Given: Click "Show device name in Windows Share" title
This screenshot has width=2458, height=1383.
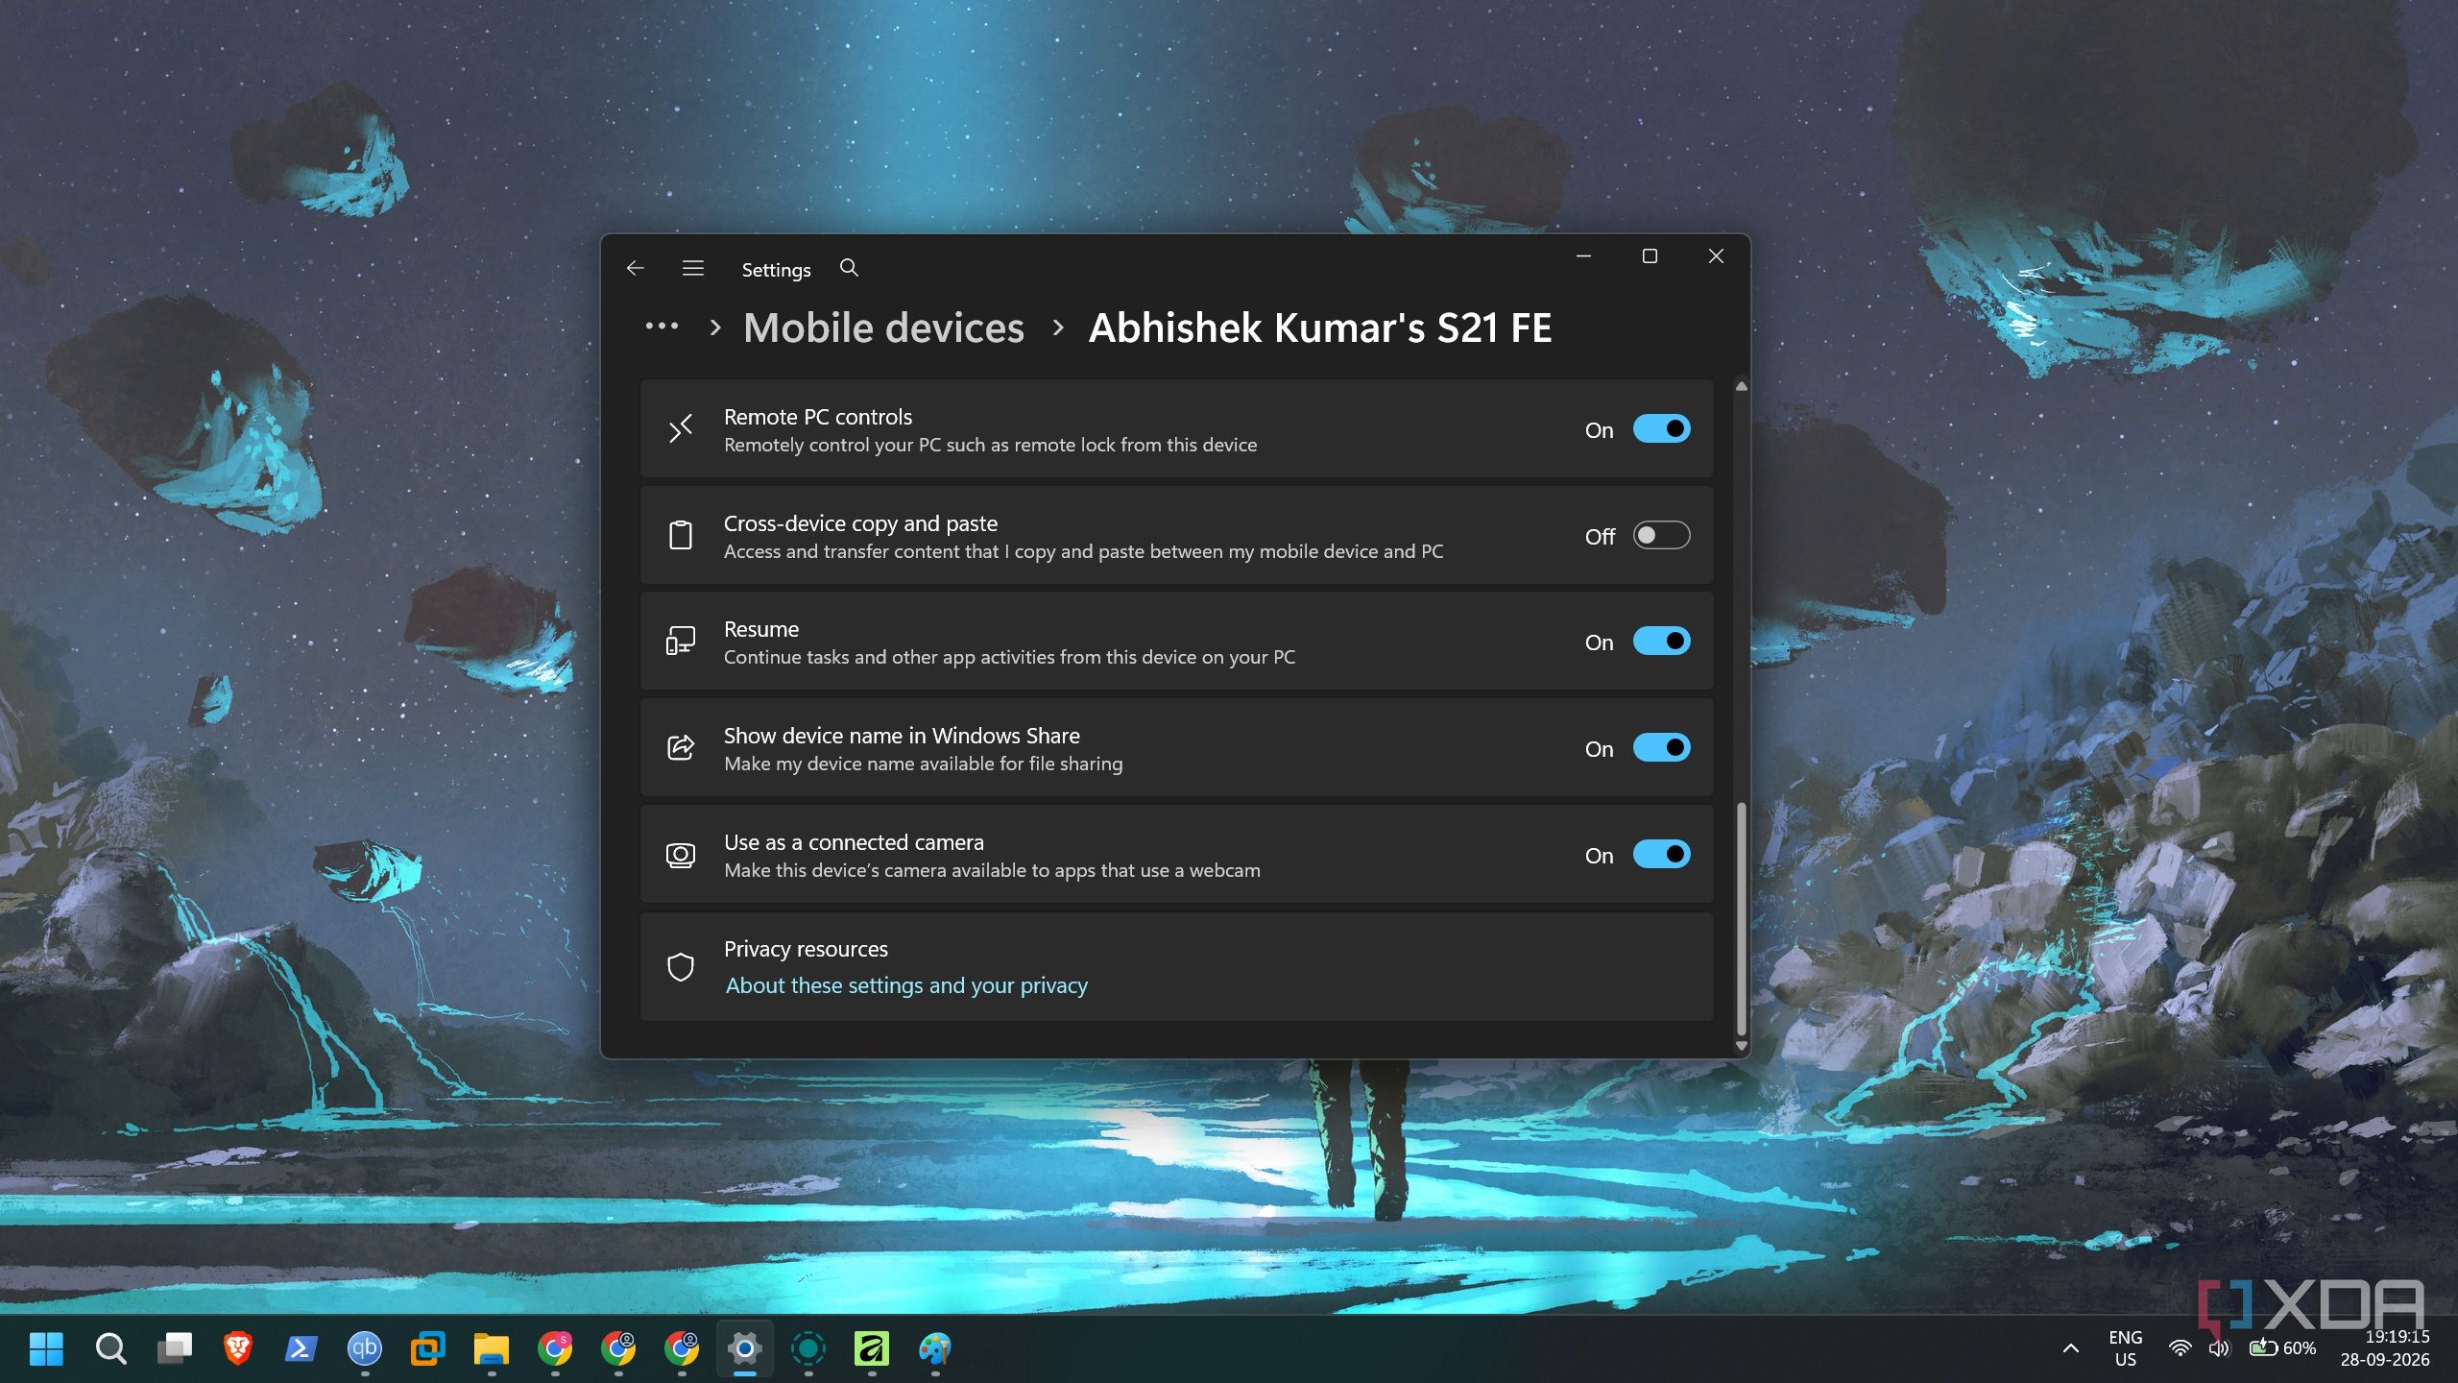Looking at the screenshot, I should pyautogui.click(x=902, y=736).
